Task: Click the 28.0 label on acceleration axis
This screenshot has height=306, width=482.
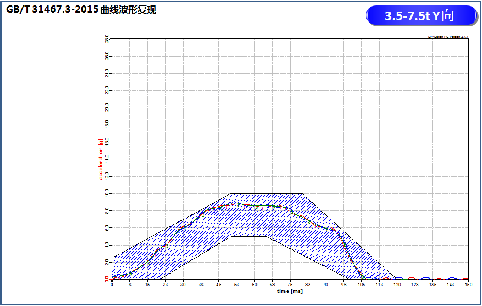Action: pyautogui.click(x=106, y=40)
